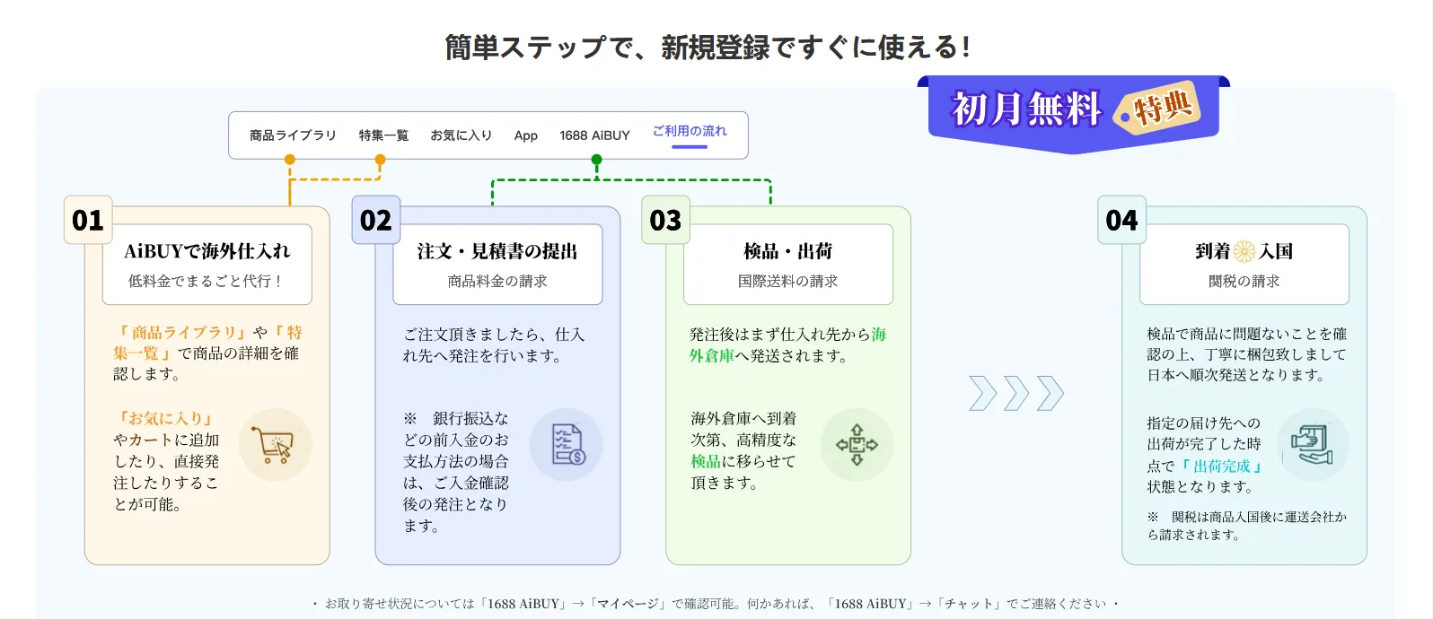
Task: Open the 商品ライブラリ menu item
Action: coord(293,135)
